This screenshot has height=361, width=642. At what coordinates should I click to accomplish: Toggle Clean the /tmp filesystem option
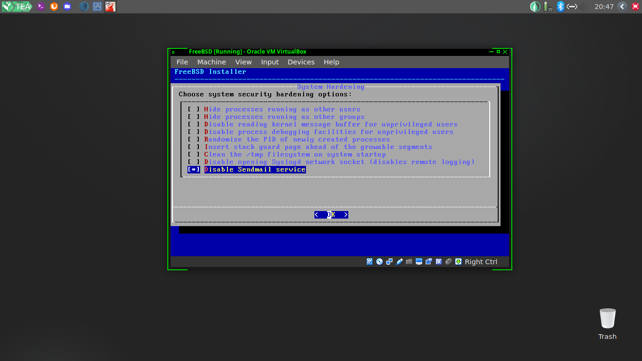pyautogui.click(x=287, y=155)
